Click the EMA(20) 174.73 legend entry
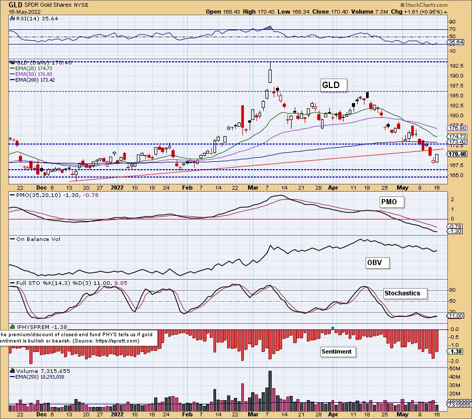The width and height of the screenshot is (472, 419). click(31, 69)
